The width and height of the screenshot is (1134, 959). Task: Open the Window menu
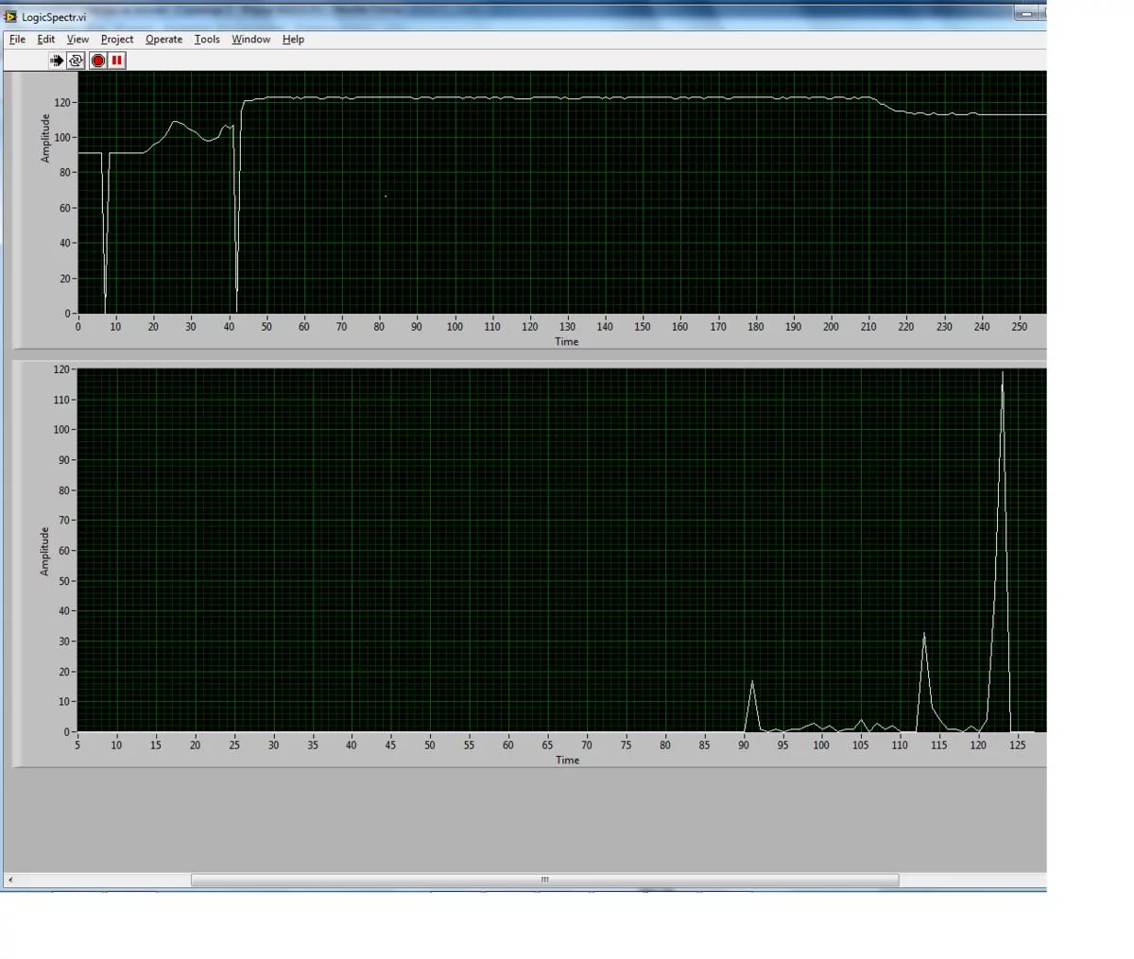250,40
